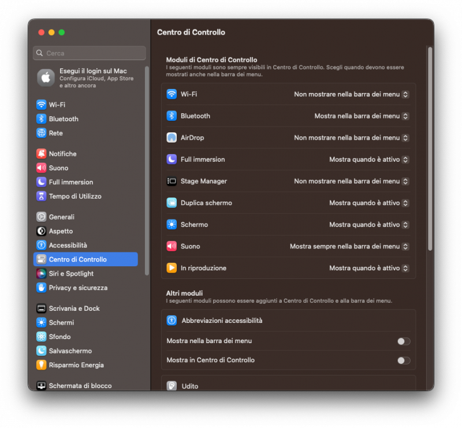Image resolution: width=462 pixels, height=428 pixels.
Task: Open the Generali sidebar section
Action: (x=62, y=217)
